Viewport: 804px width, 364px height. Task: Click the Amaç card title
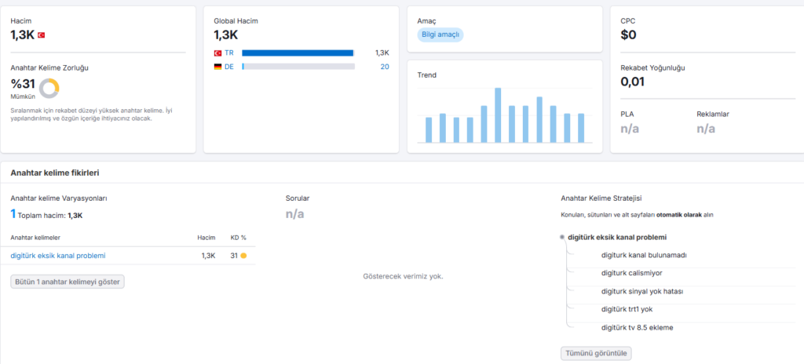point(427,21)
